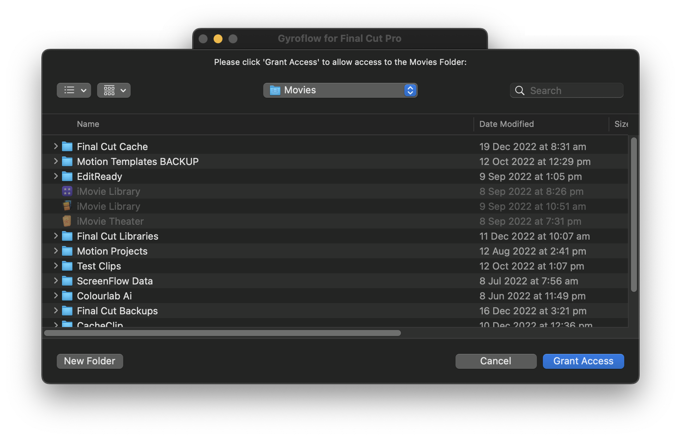Select the Colourlab Ai folder icon
The height and width of the screenshot is (439, 681).
pos(67,296)
